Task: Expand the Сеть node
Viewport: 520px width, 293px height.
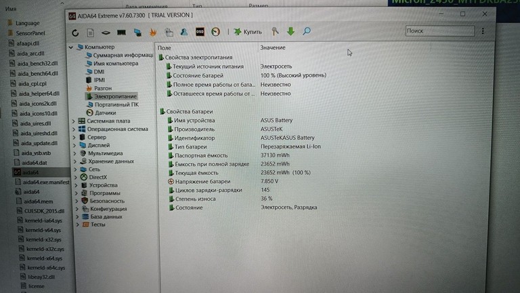Action: pyautogui.click(x=76, y=170)
